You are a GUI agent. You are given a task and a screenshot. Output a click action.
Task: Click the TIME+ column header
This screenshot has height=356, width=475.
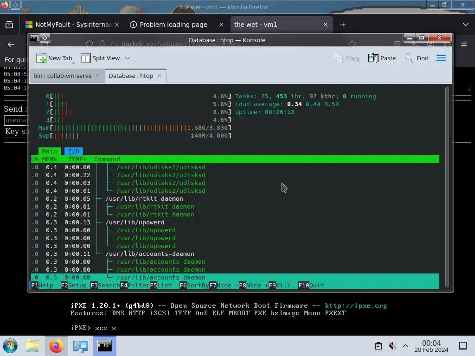[x=77, y=159]
